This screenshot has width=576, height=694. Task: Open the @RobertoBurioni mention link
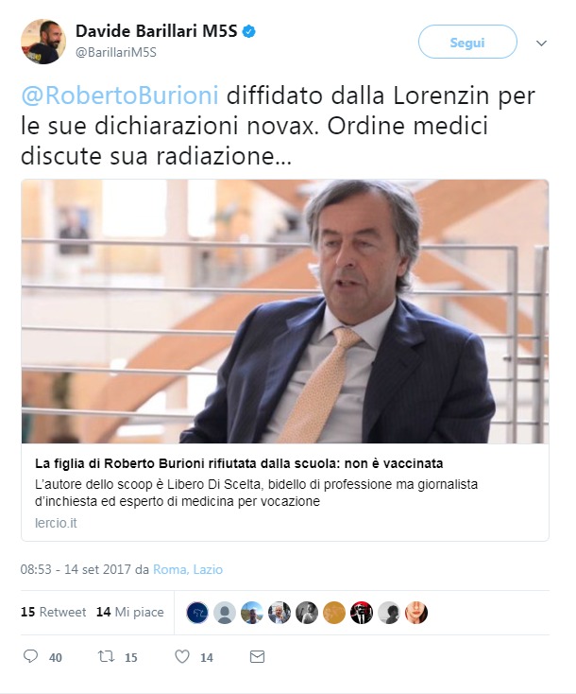(120, 95)
